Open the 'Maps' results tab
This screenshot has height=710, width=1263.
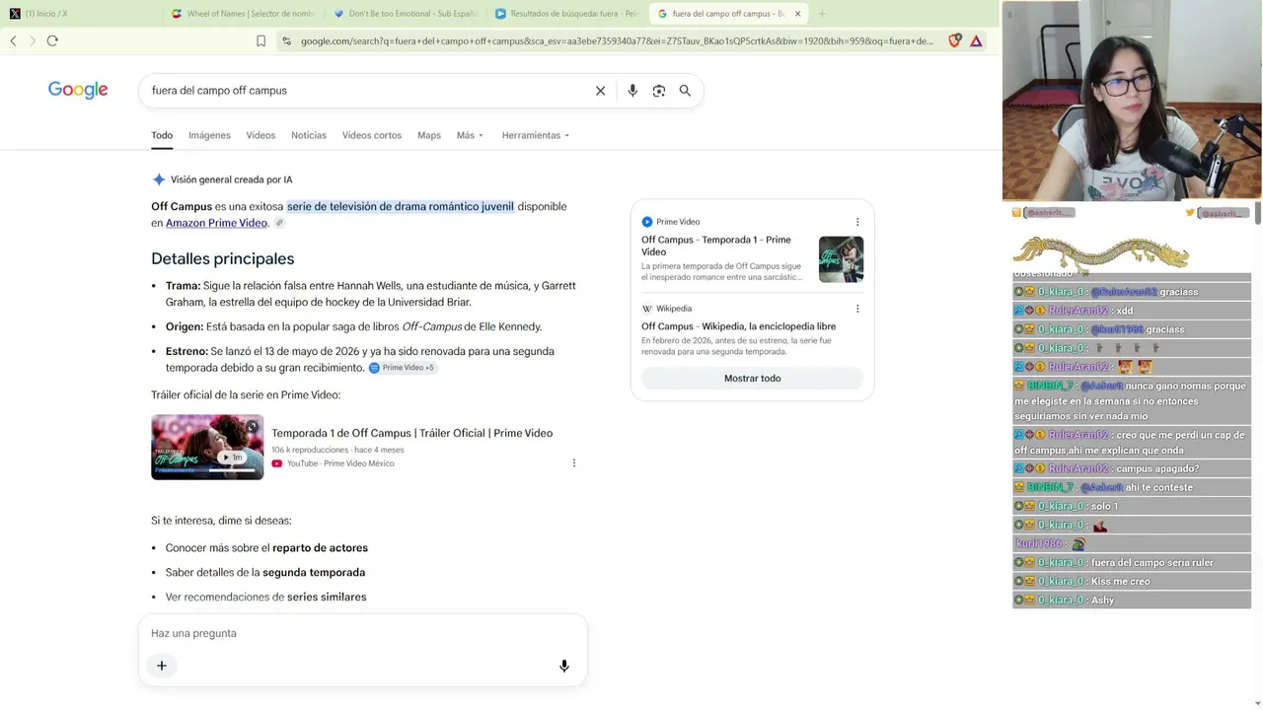tap(429, 135)
